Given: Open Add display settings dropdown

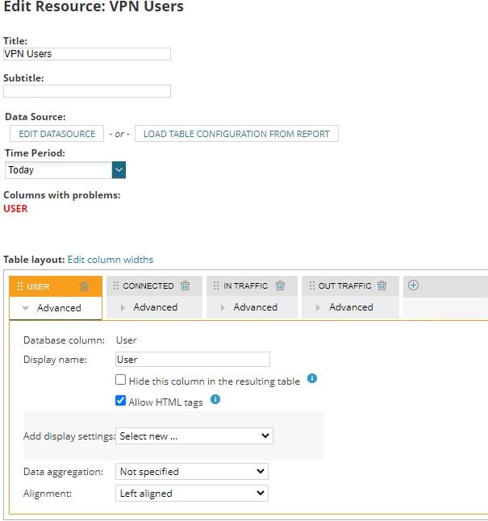Looking at the screenshot, I should pyautogui.click(x=194, y=436).
